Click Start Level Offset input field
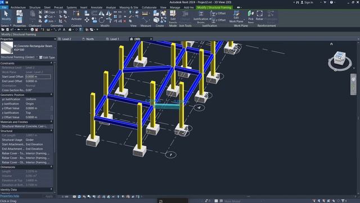Image resolution: width=360 pixels, height=203 pixels. pos(38,77)
